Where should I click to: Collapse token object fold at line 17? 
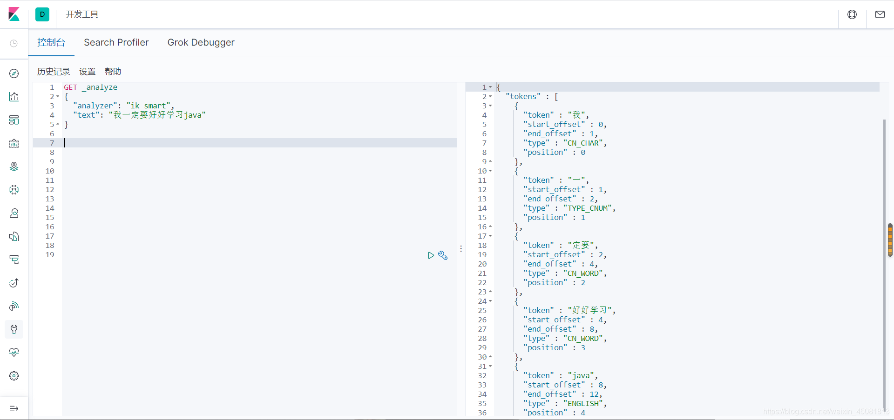pyautogui.click(x=490, y=236)
